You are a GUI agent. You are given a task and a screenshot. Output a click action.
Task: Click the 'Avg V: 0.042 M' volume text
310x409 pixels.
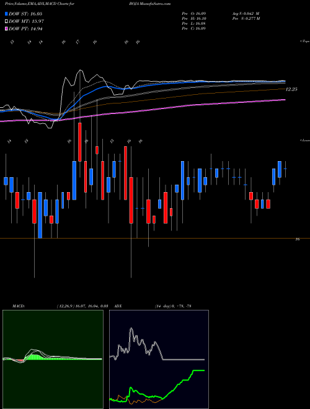coord(247,14)
